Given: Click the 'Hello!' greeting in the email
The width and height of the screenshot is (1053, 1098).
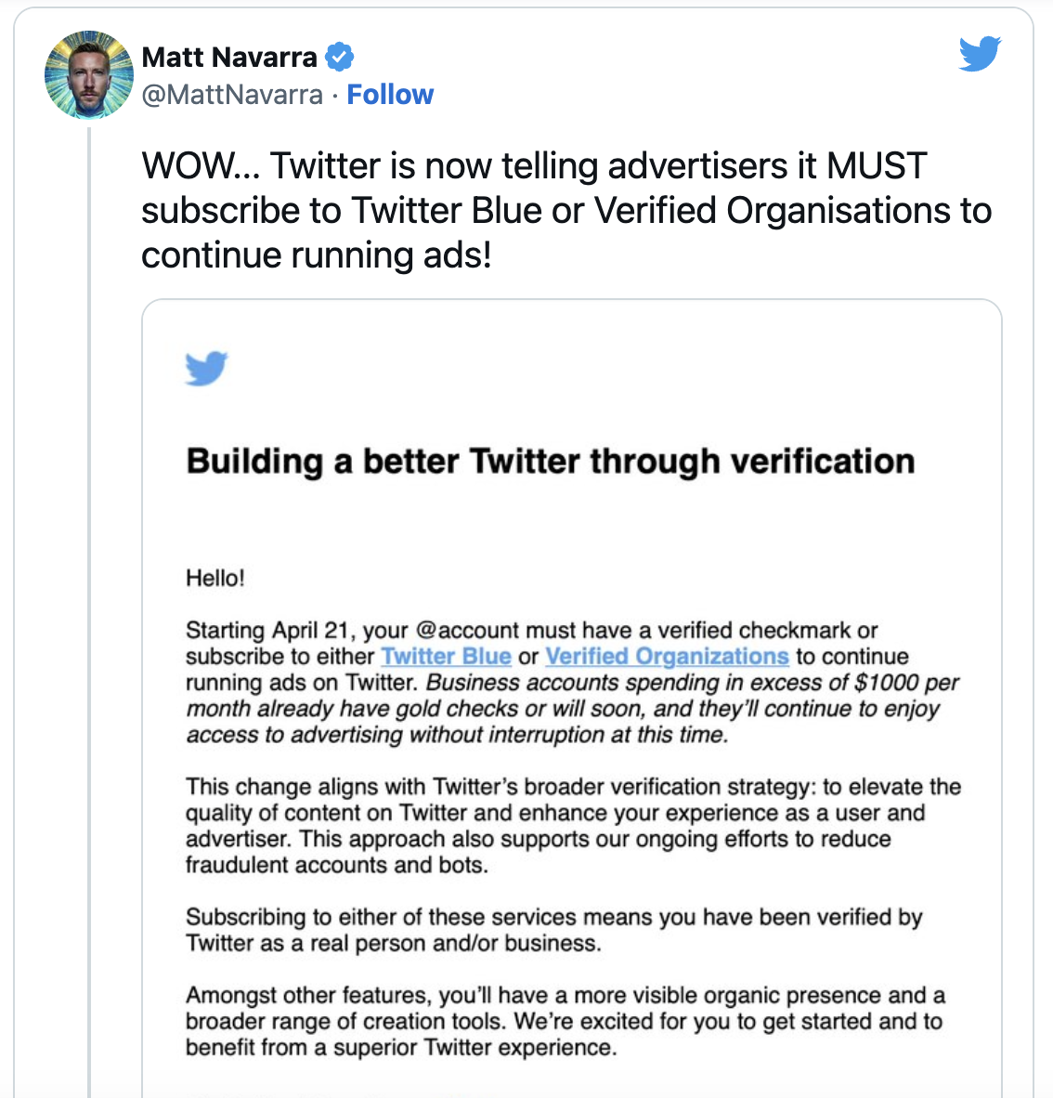Looking at the screenshot, I should pyautogui.click(x=215, y=578).
